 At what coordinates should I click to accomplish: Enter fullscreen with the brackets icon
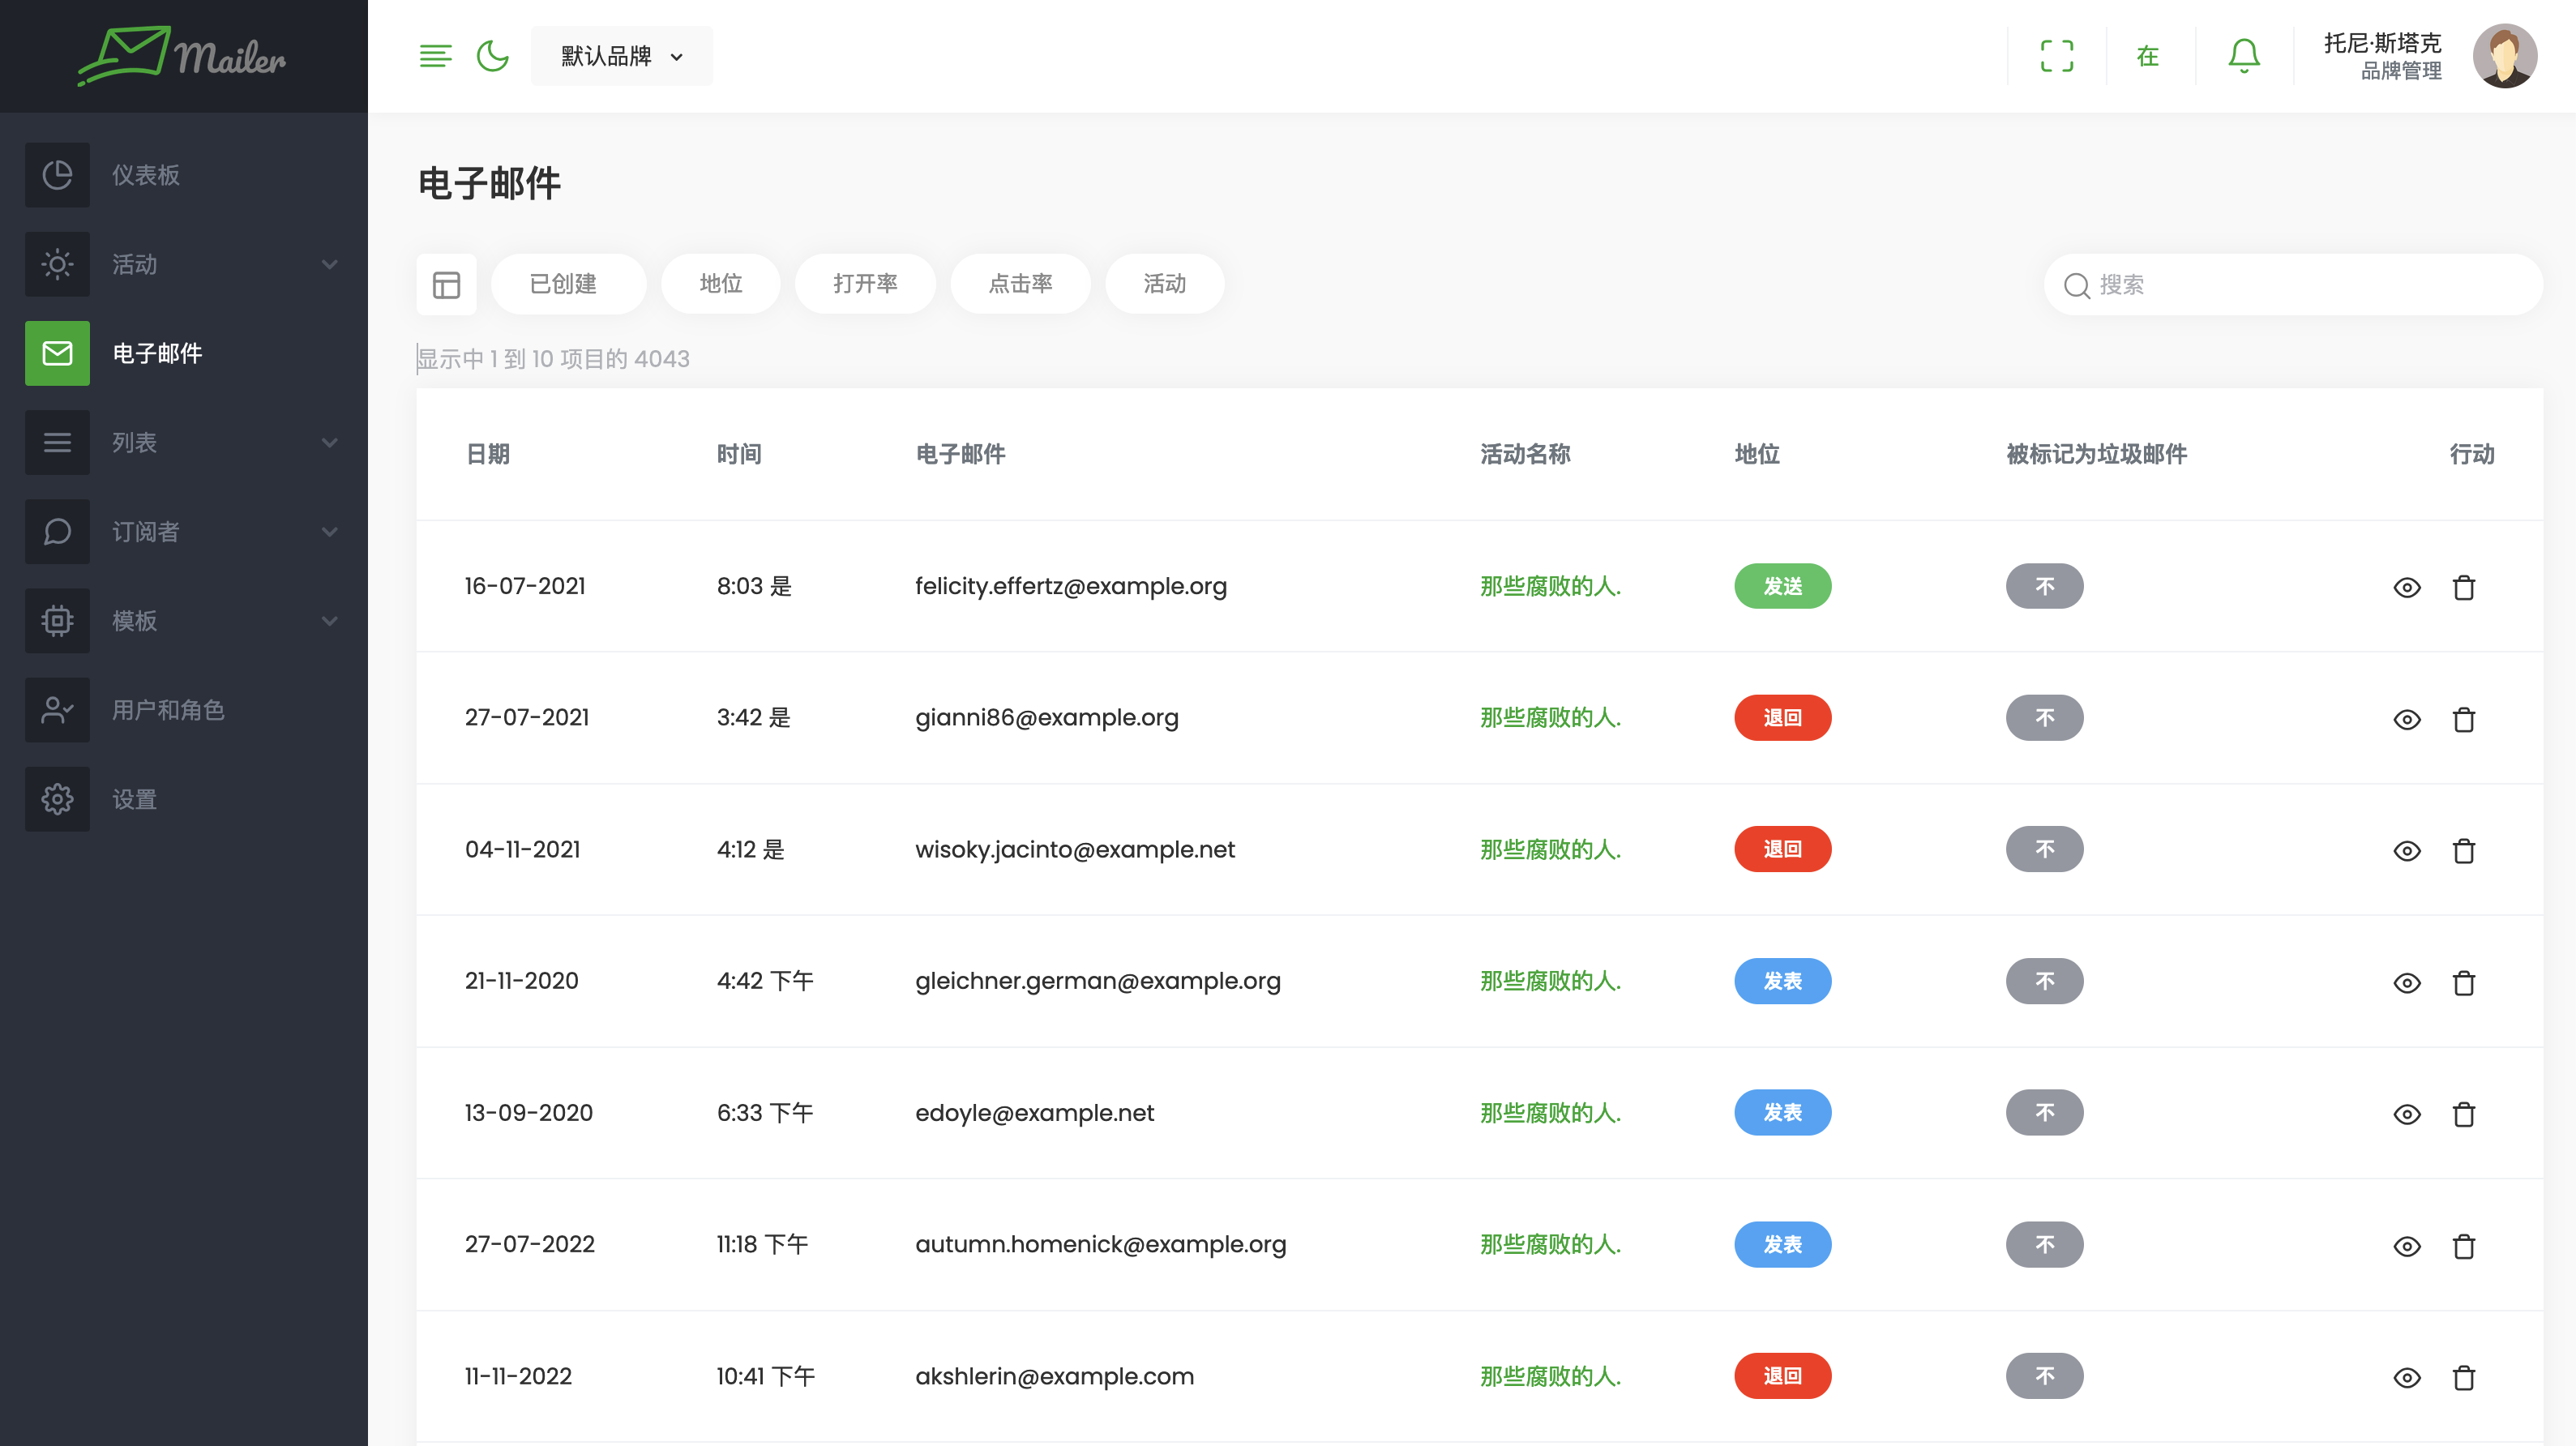click(2056, 56)
